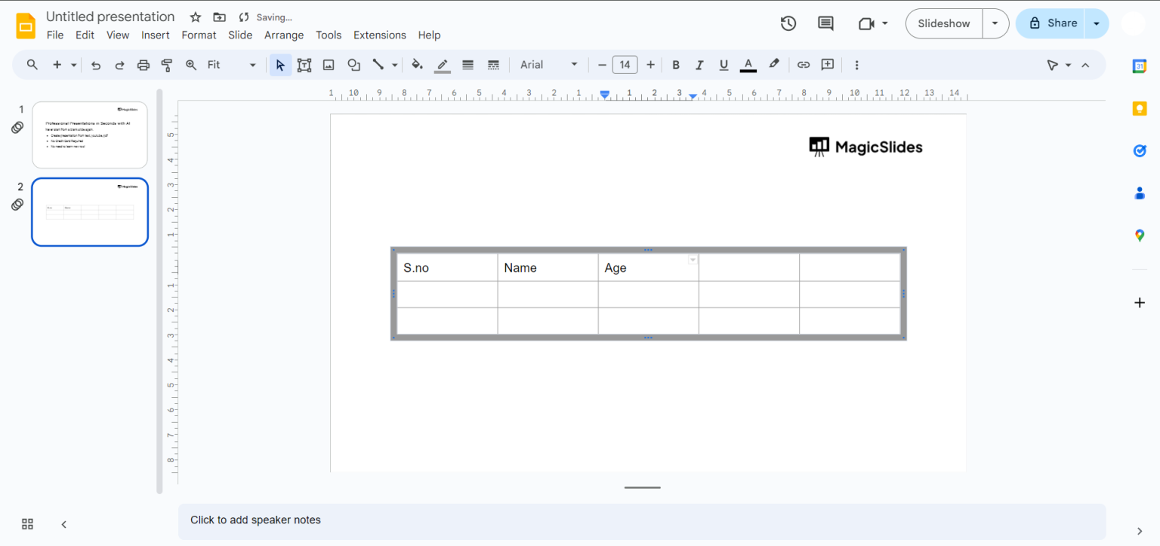
Task: Open the Extensions menu
Action: click(x=380, y=35)
